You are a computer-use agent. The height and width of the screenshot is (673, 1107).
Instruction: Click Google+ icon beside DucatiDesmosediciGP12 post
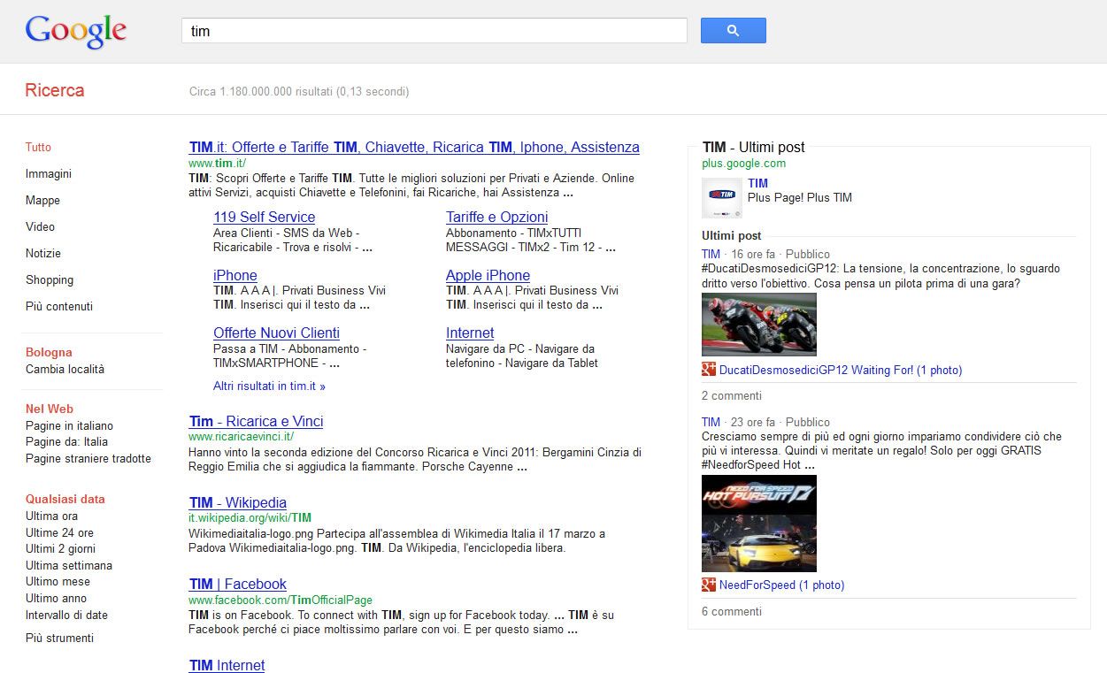click(708, 370)
